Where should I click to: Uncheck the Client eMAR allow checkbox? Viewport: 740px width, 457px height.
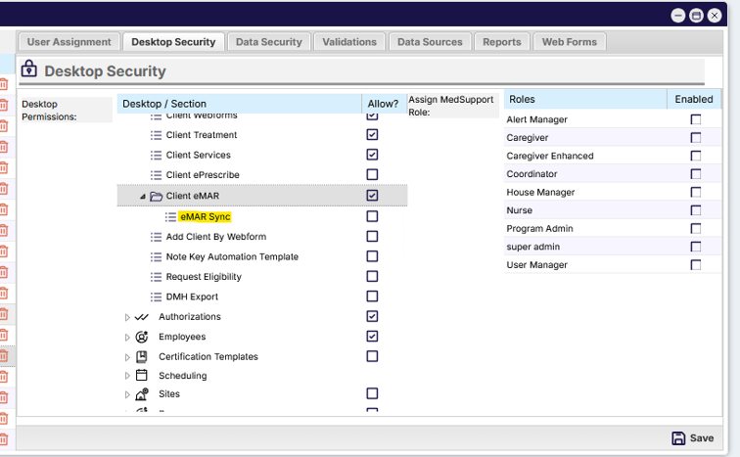(372, 196)
